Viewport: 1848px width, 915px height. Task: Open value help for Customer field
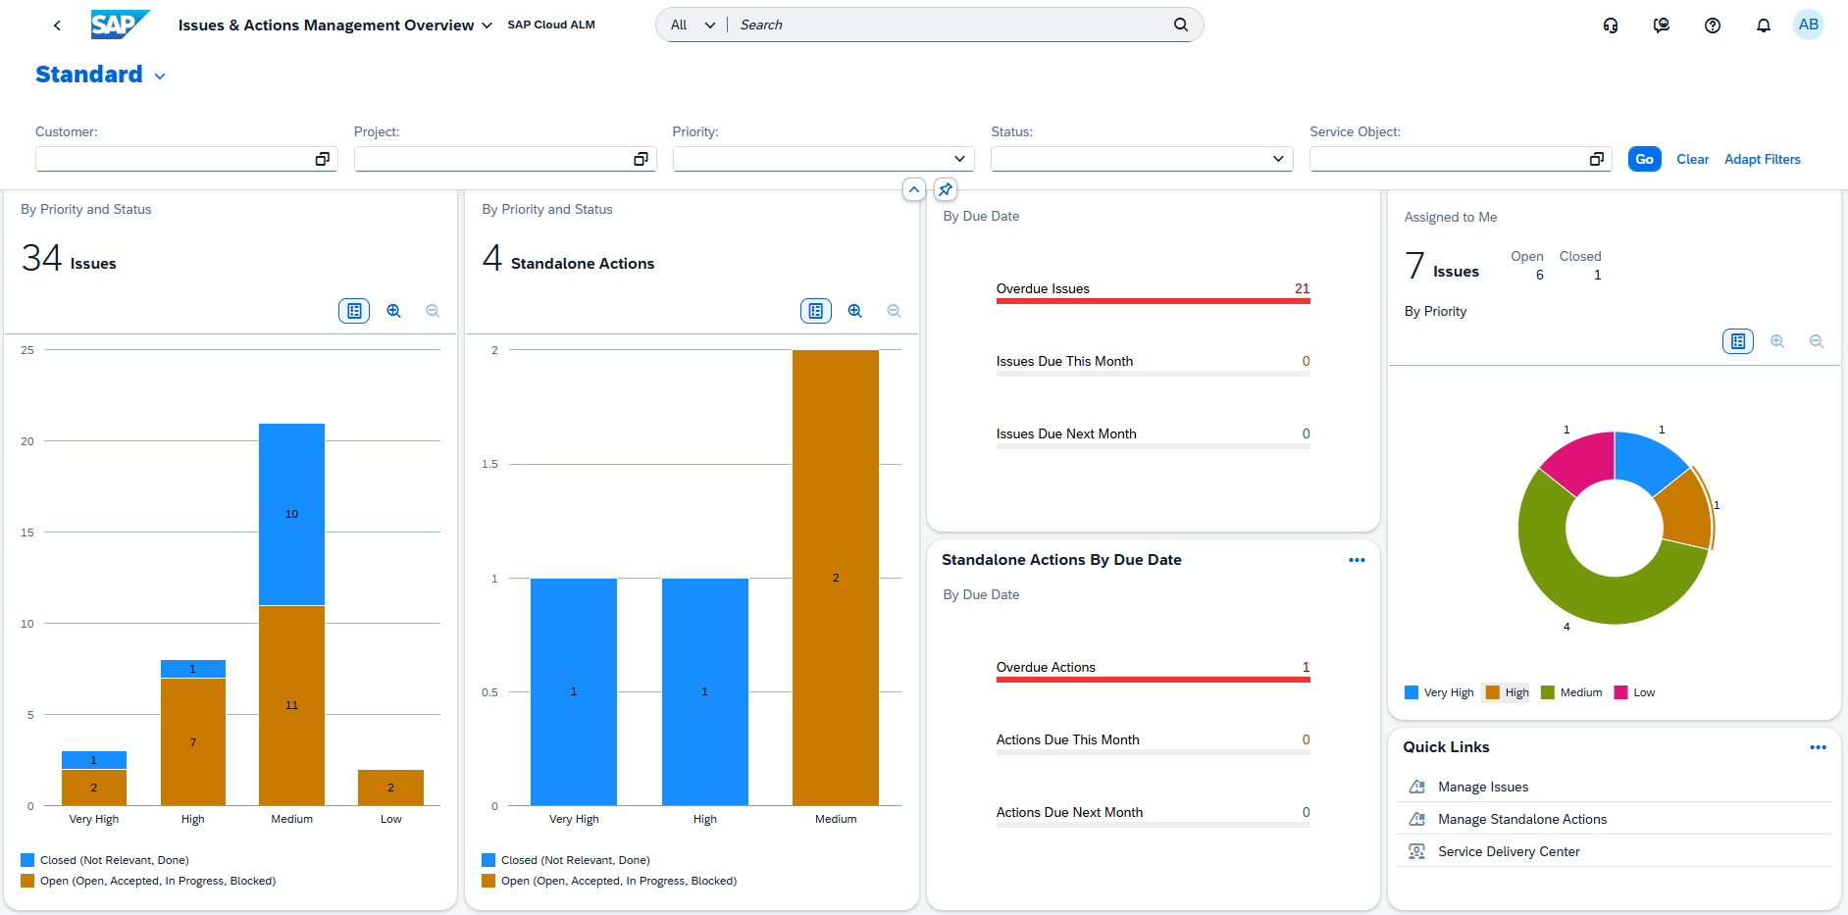click(322, 159)
